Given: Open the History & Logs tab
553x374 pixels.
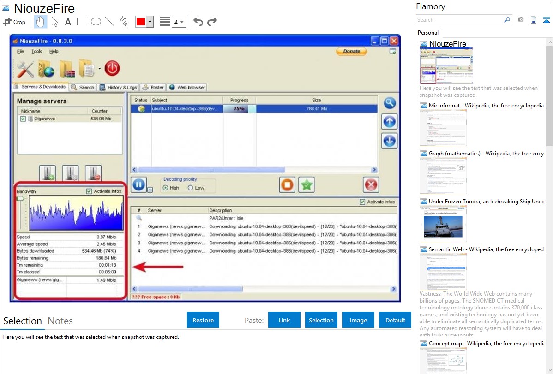Looking at the screenshot, I should click(x=118, y=88).
